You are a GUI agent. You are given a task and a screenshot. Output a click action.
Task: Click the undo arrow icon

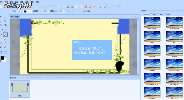[50, 7]
